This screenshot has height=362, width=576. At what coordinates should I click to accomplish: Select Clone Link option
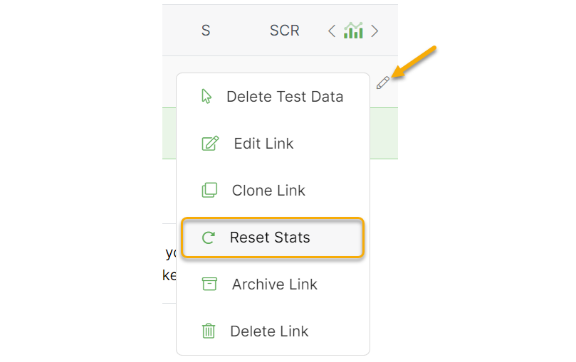268,191
